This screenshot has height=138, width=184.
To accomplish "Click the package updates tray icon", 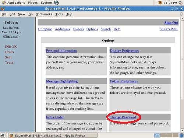I will click(x=160, y=3).
